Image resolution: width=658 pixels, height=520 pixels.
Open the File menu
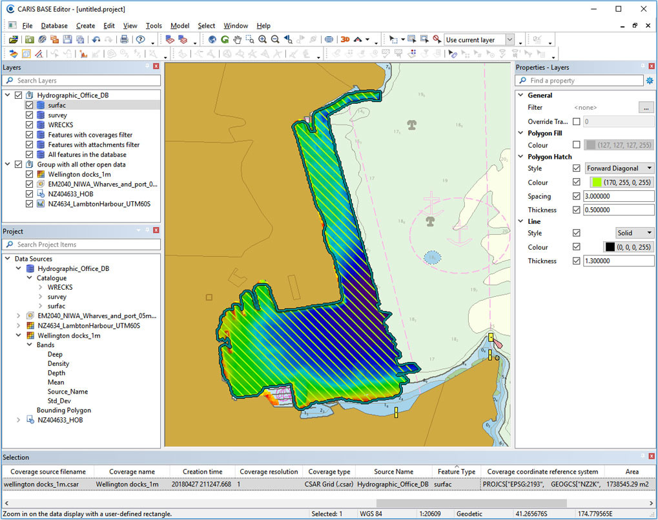[x=27, y=26]
